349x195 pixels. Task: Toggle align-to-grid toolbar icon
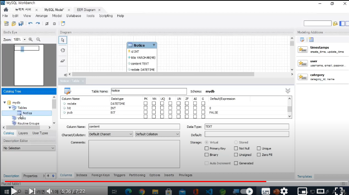click(54, 24)
